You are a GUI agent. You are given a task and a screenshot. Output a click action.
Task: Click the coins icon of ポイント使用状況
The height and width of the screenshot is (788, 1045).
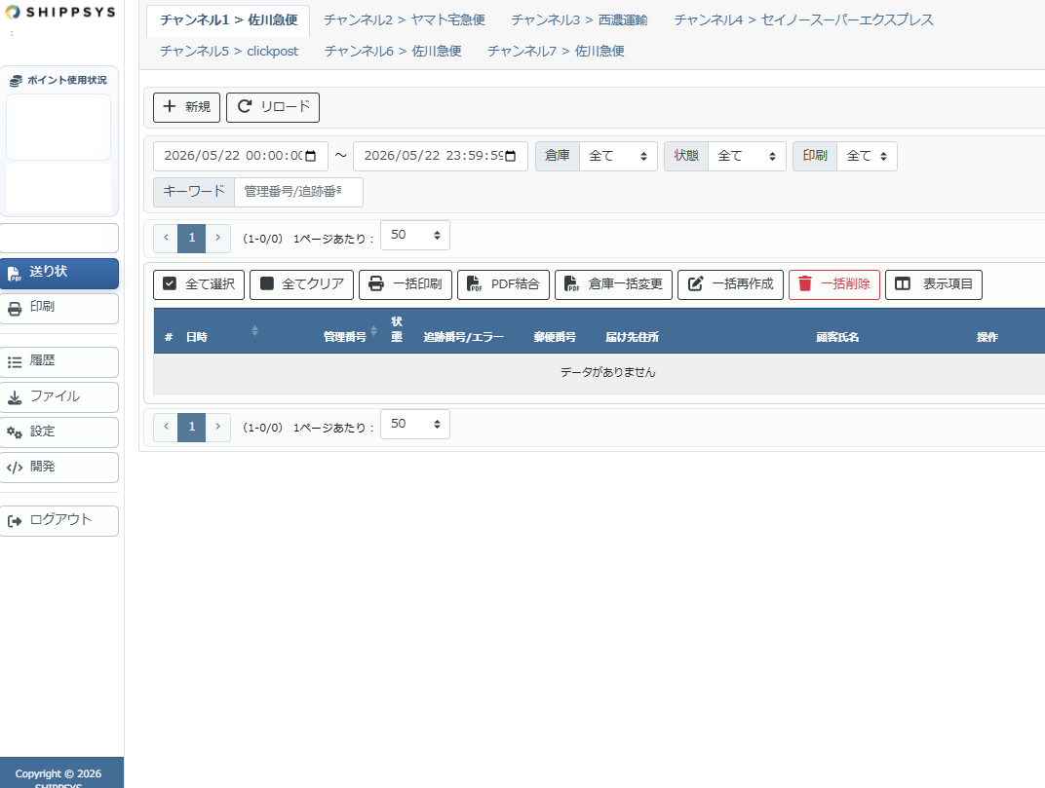point(16,81)
